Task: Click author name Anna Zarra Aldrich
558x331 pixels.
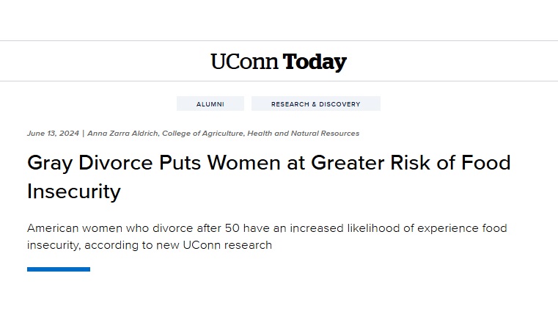Action: [122, 134]
